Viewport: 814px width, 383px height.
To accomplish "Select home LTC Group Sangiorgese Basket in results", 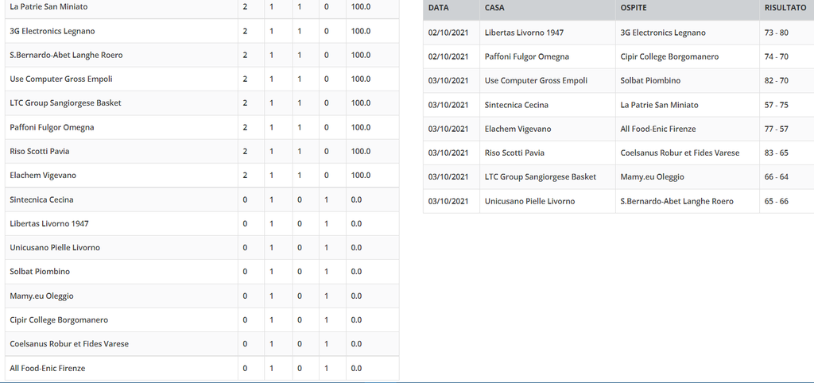I will [x=541, y=177].
